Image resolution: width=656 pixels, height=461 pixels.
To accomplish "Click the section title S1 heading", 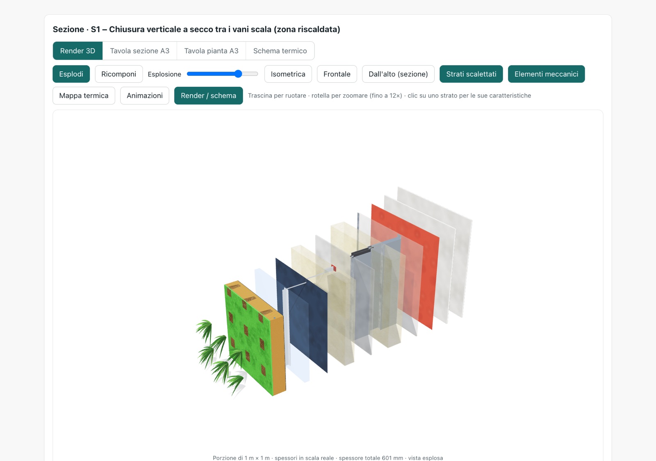I will (196, 30).
